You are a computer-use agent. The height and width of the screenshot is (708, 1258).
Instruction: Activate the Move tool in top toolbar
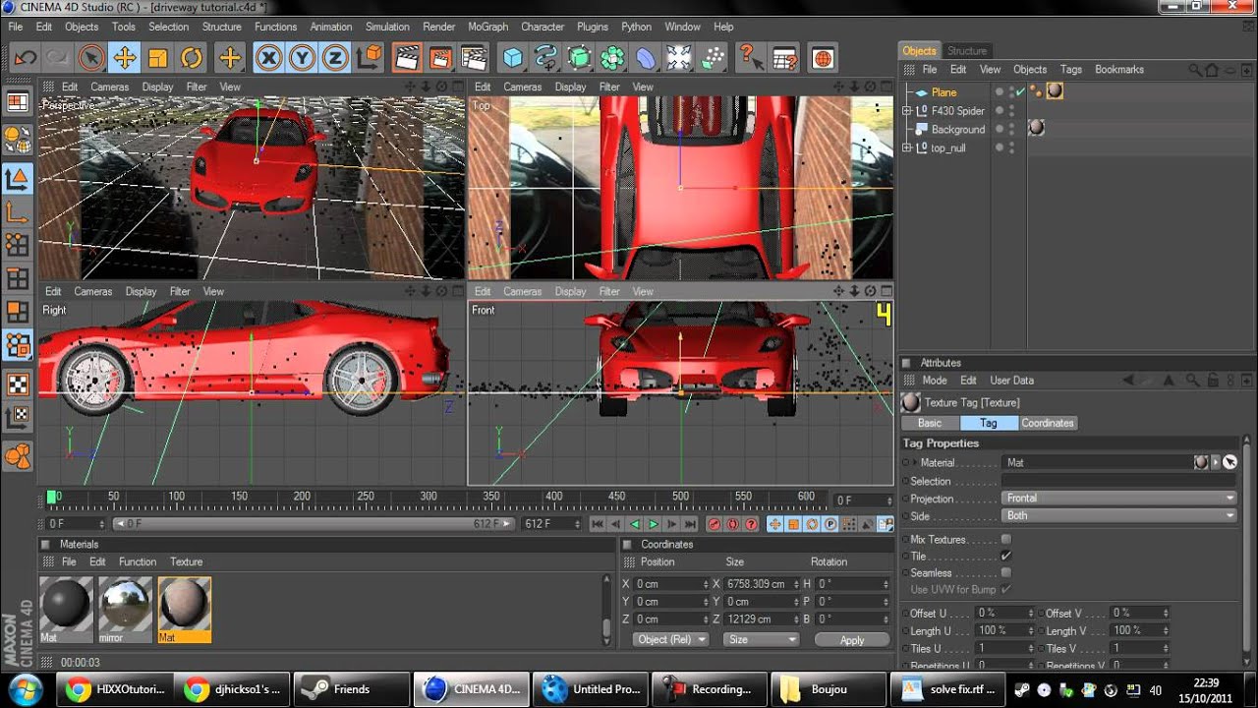tap(125, 58)
